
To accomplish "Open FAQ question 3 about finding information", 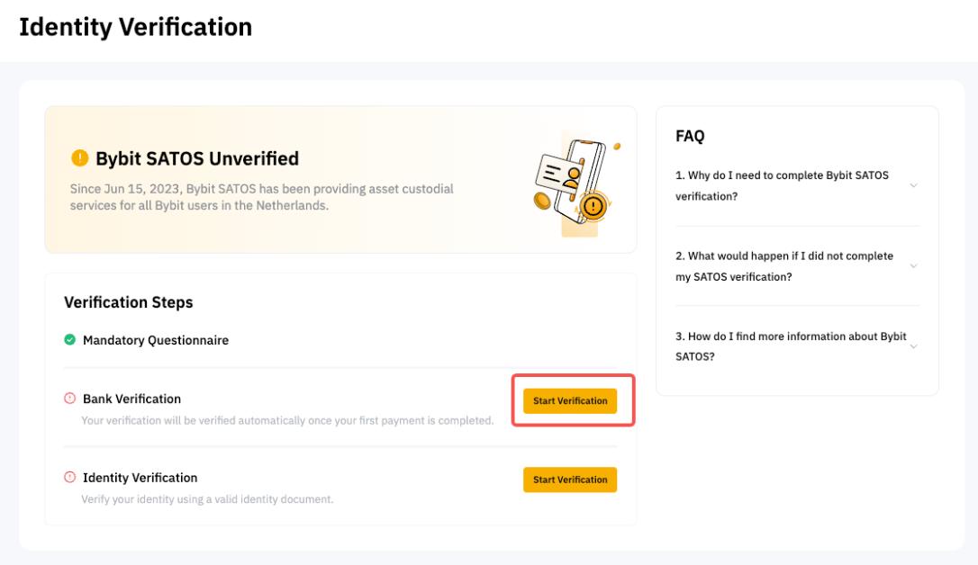I will click(791, 346).
